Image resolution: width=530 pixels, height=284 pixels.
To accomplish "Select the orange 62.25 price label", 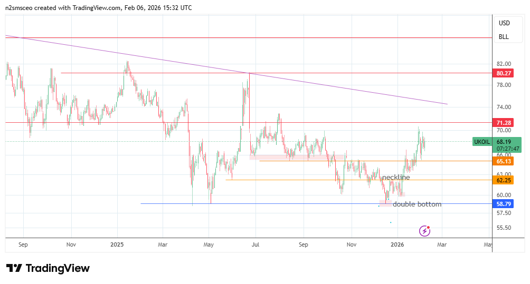I will pos(503,180).
